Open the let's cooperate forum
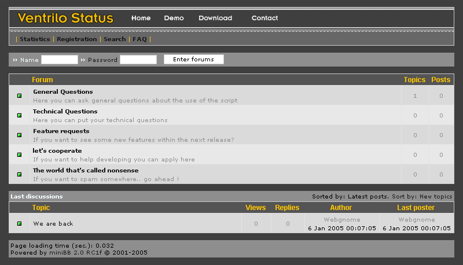The width and height of the screenshot is (463, 265). [57, 151]
